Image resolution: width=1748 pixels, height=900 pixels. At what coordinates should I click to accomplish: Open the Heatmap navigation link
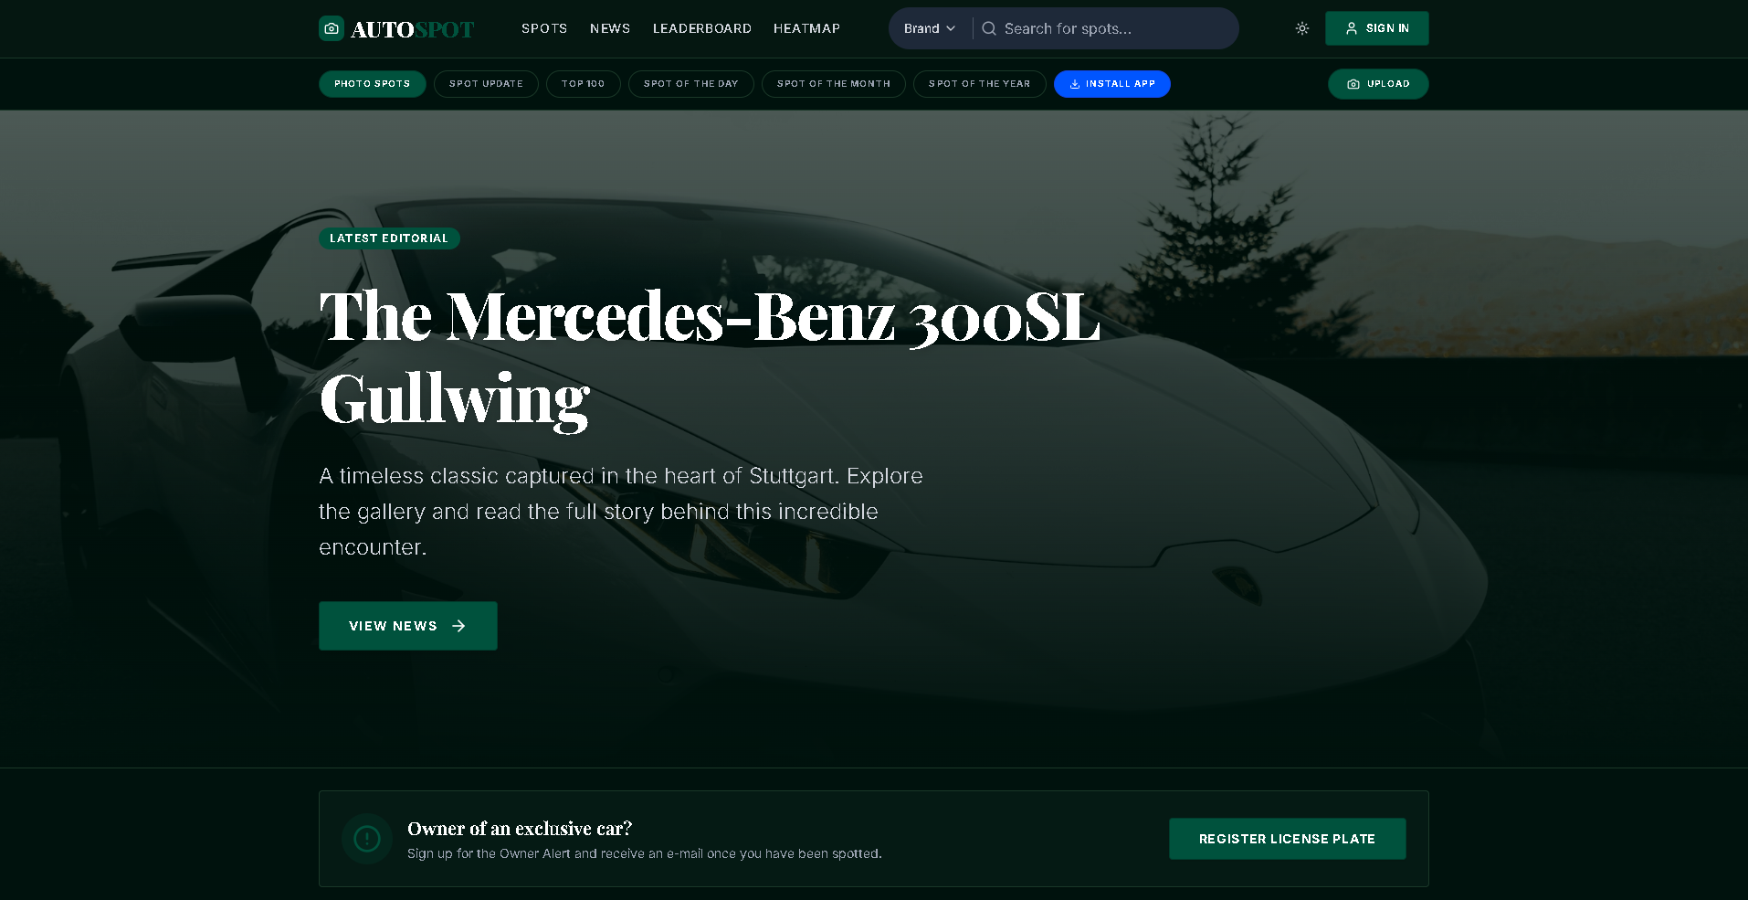[x=806, y=28]
